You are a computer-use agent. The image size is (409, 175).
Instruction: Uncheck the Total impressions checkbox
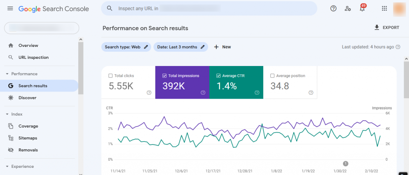click(164, 76)
